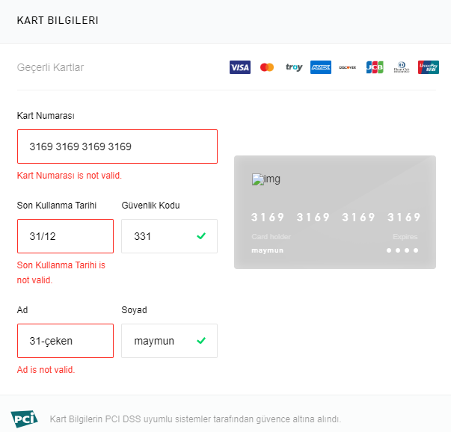
Task: Select the Güvenlik Kodu input
Action: tap(159, 236)
